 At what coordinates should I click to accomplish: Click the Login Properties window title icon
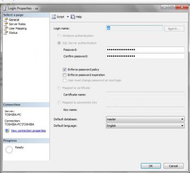click(5, 9)
